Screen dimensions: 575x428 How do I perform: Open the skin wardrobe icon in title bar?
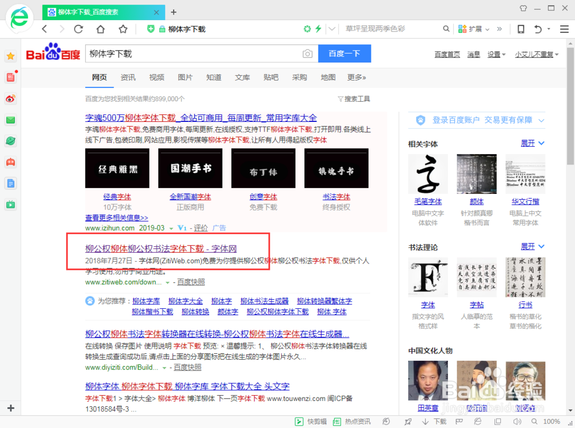[523, 8]
